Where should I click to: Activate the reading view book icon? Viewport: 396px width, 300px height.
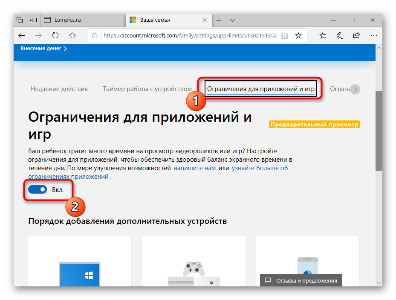point(284,35)
